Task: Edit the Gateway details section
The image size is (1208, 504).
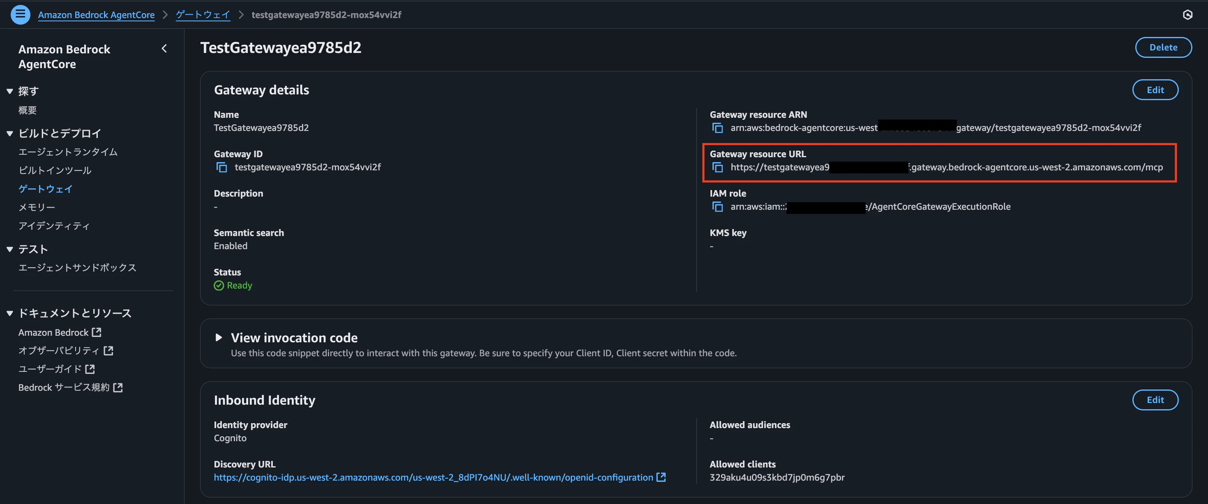Action: click(1155, 90)
